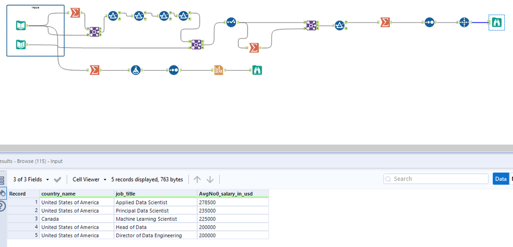513x247 pixels.
Task: Select the third Filter tool in the chain
Action: pos(164,16)
